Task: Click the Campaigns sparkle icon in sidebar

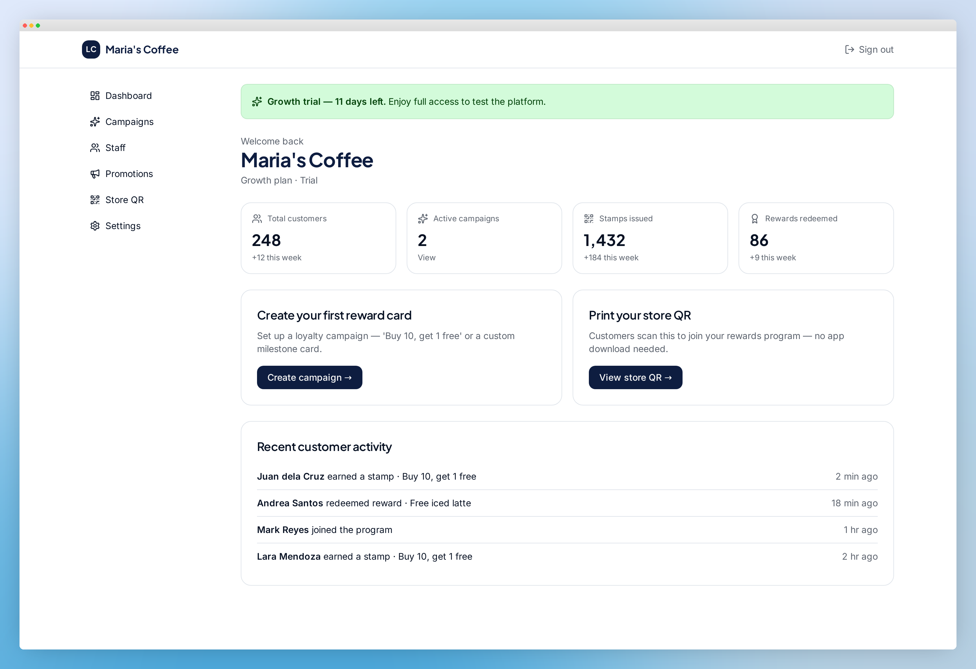Action: point(95,122)
